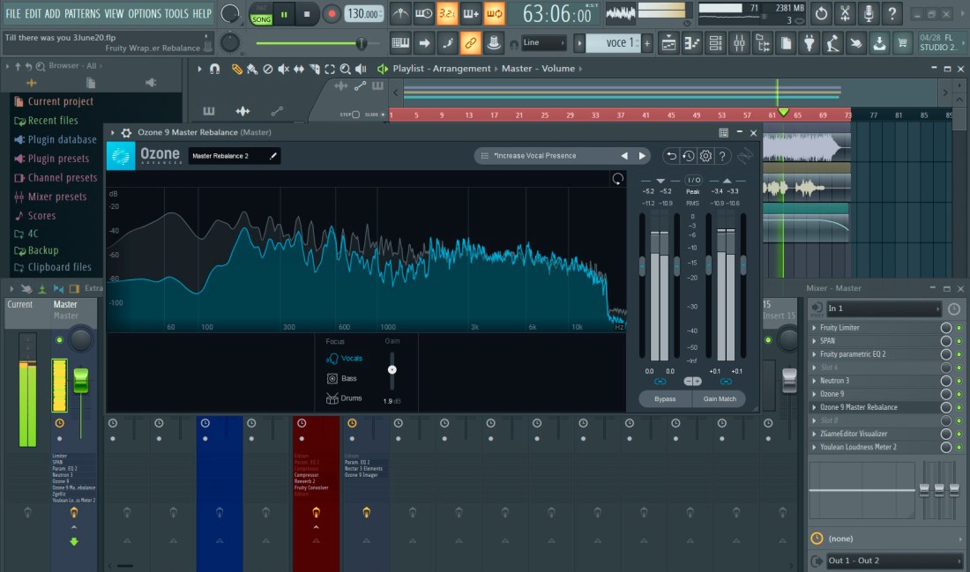Select Drums focus in Rebalance
The height and width of the screenshot is (572, 970).
pyautogui.click(x=344, y=398)
